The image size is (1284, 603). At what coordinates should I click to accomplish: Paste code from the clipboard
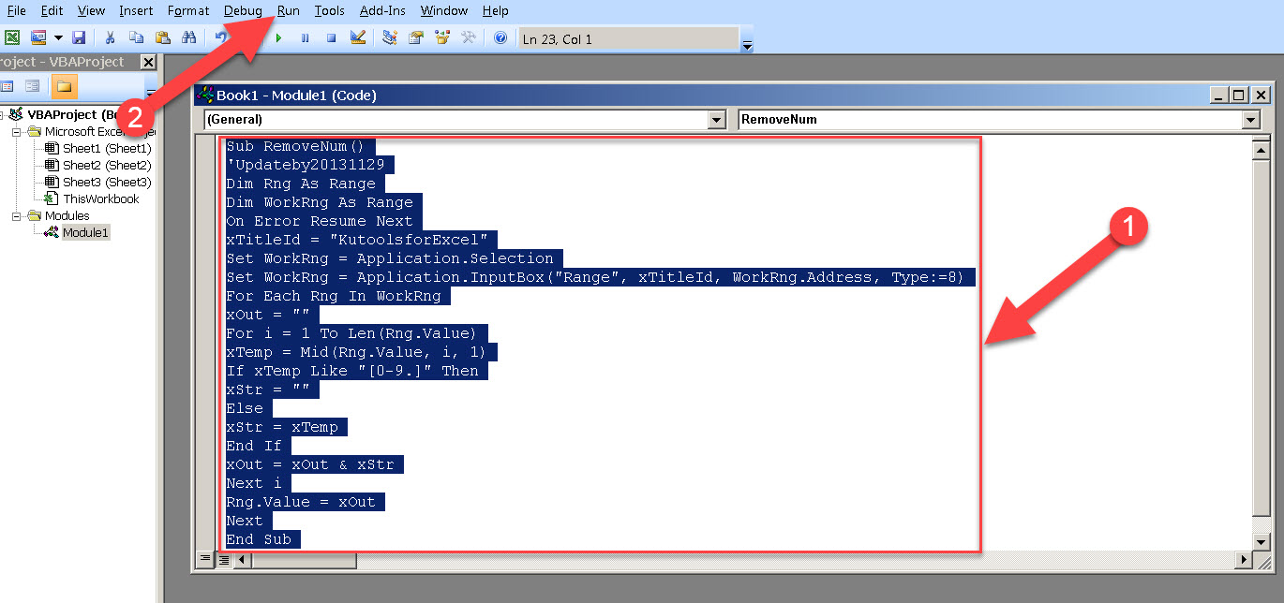click(162, 37)
